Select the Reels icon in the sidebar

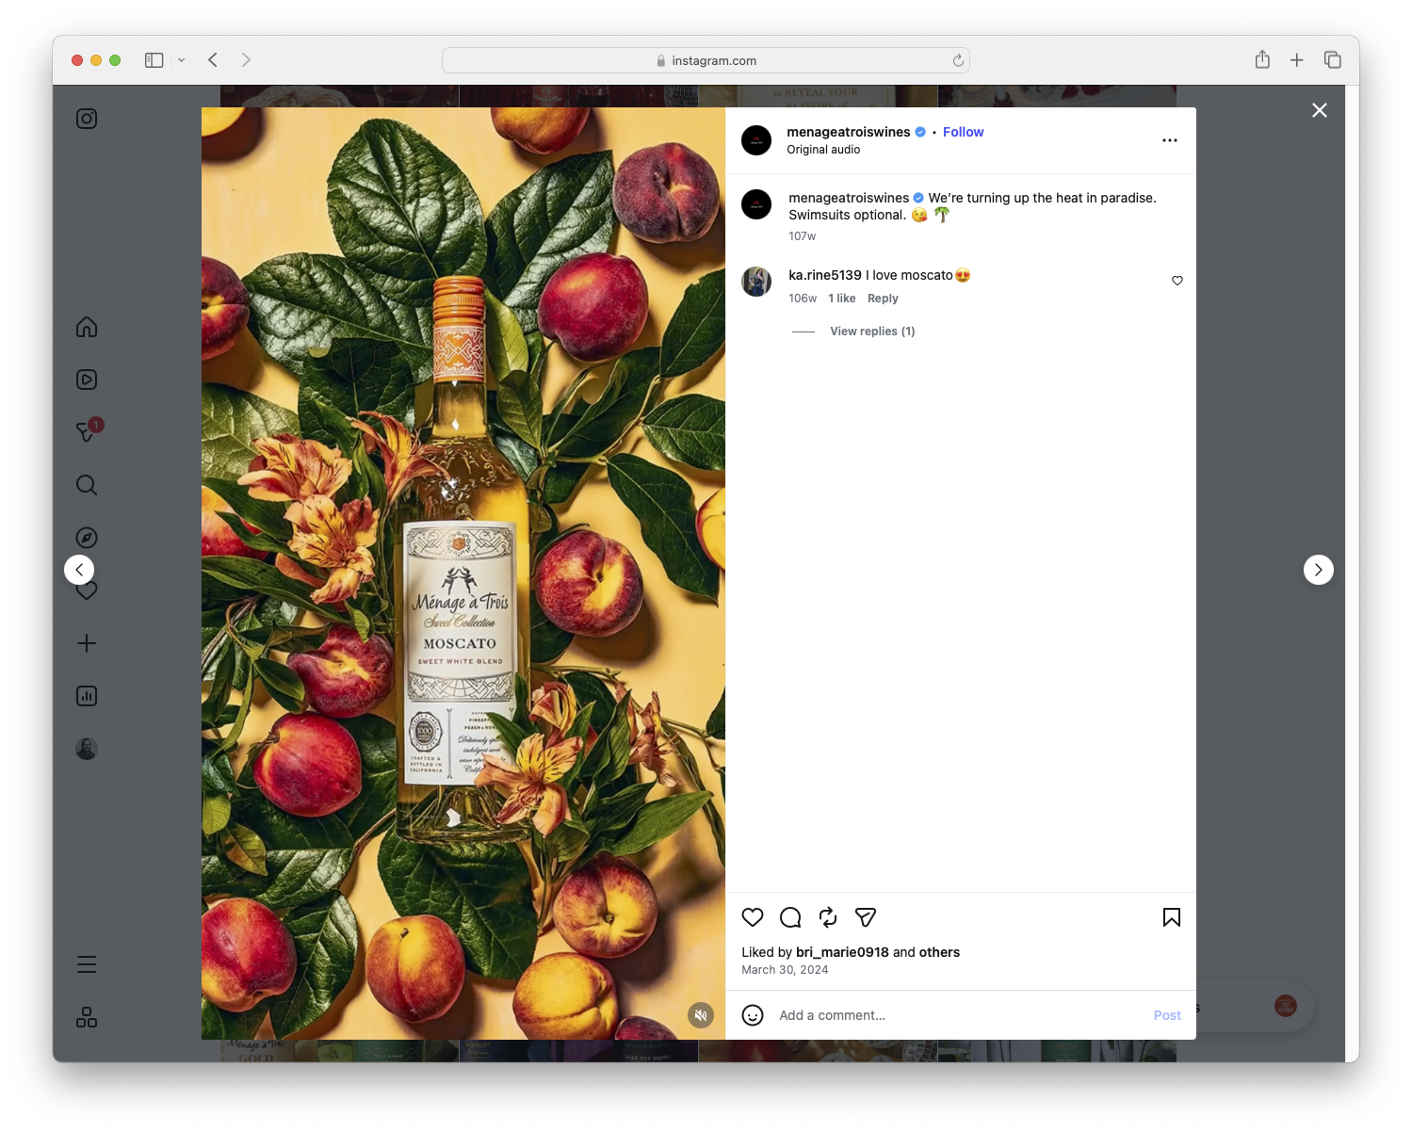tap(86, 380)
